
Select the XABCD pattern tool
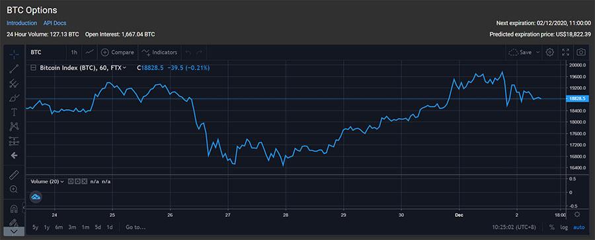click(x=14, y=126)
